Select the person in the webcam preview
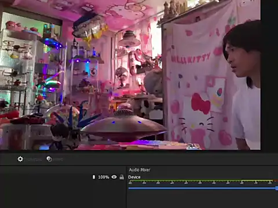The width and height of the screenshot is (278, 208). 243,85
